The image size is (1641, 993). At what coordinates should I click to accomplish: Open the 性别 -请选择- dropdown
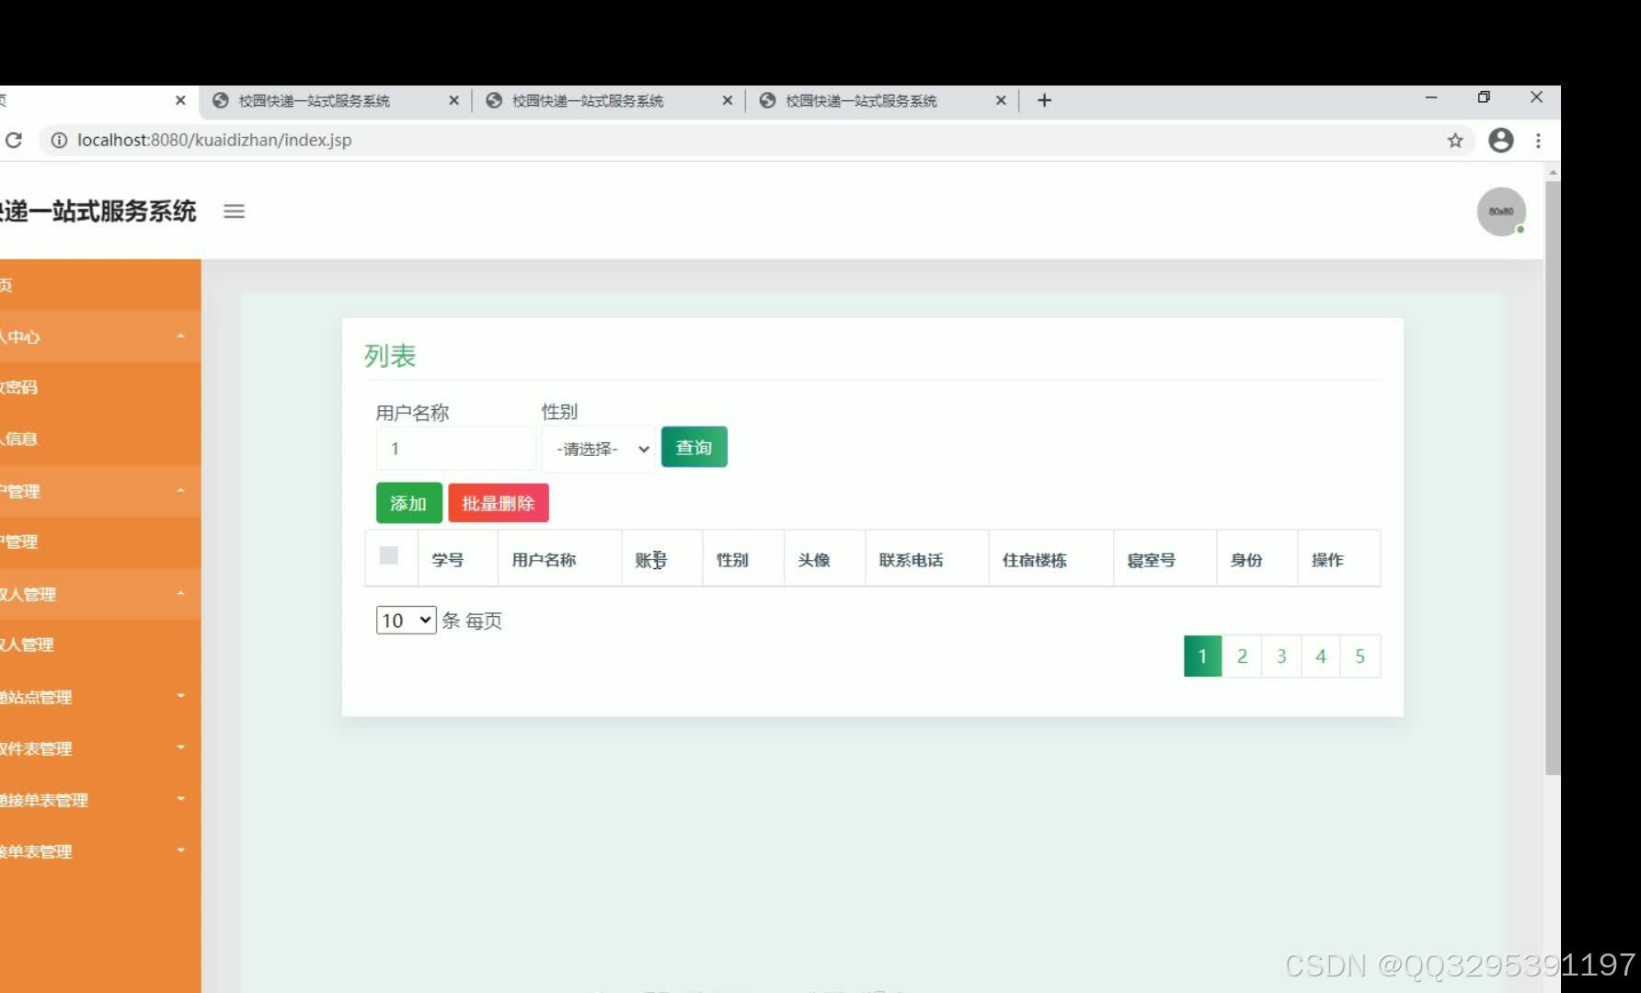[599, 449]
